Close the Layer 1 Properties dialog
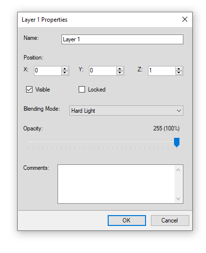This screenshot has width=206, height=253. pyautogui.click(x=185, y=19)
